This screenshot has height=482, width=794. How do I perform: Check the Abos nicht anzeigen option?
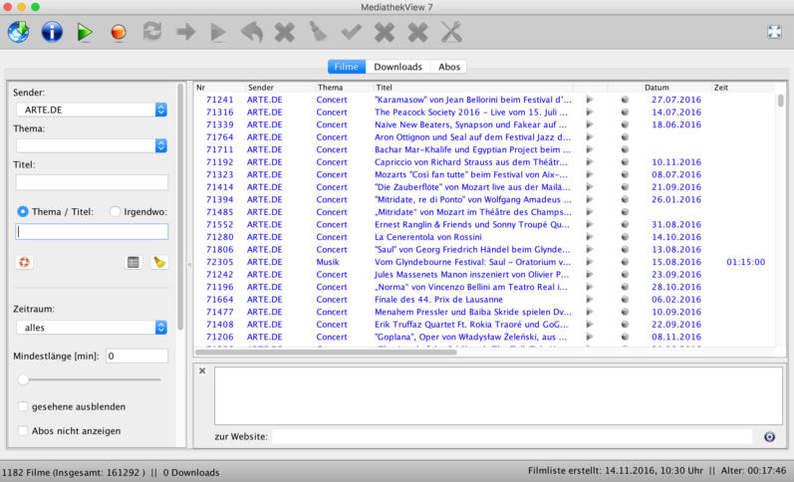[23, 431]
